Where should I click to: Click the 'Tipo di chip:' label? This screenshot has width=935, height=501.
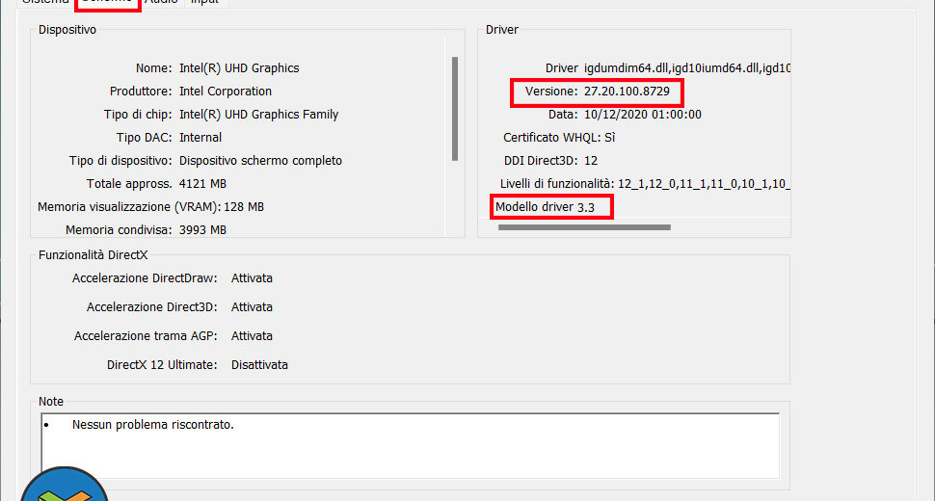tap(138, 115)
